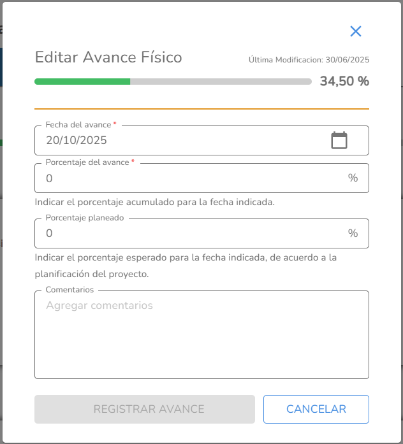Click the porcentaje acumulado helper text
The width and height of the screenshot is (403, 444).
pyautogui.click(x=155, y=202)
